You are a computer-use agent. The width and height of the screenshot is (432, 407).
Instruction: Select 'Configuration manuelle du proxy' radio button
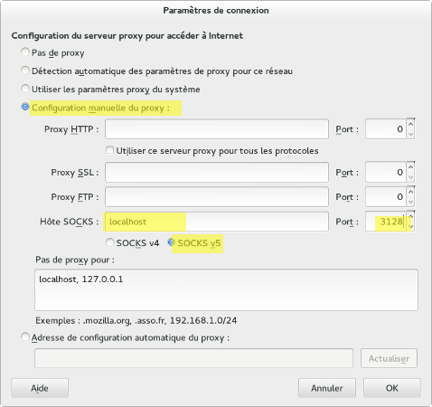[25, 107]
